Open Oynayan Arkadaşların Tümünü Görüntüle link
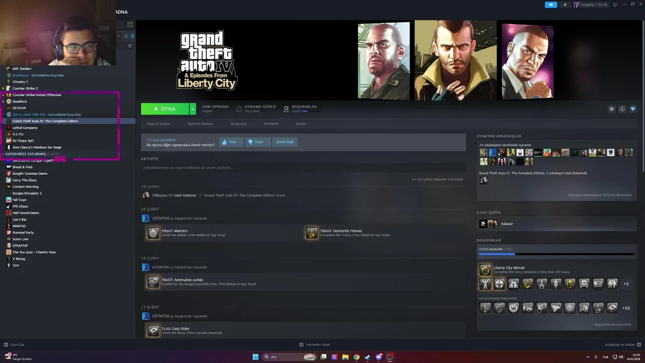 (600, 195)
